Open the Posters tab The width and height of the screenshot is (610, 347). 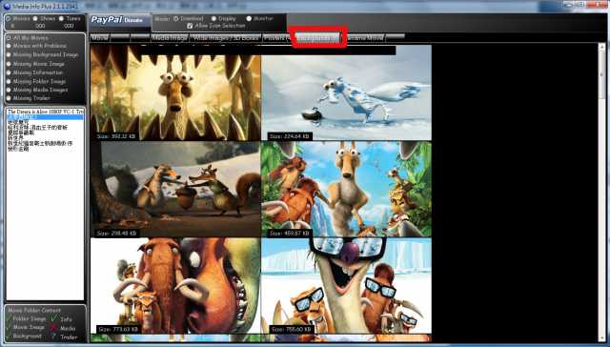[x=277, y=38]
